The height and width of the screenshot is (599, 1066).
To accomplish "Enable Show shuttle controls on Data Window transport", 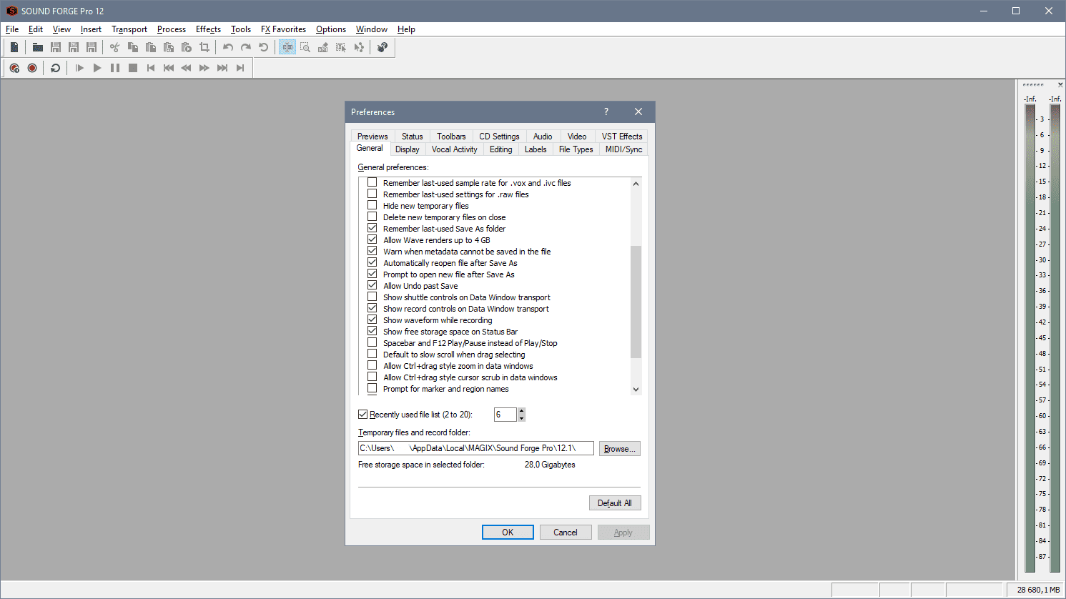I will 372,297.
